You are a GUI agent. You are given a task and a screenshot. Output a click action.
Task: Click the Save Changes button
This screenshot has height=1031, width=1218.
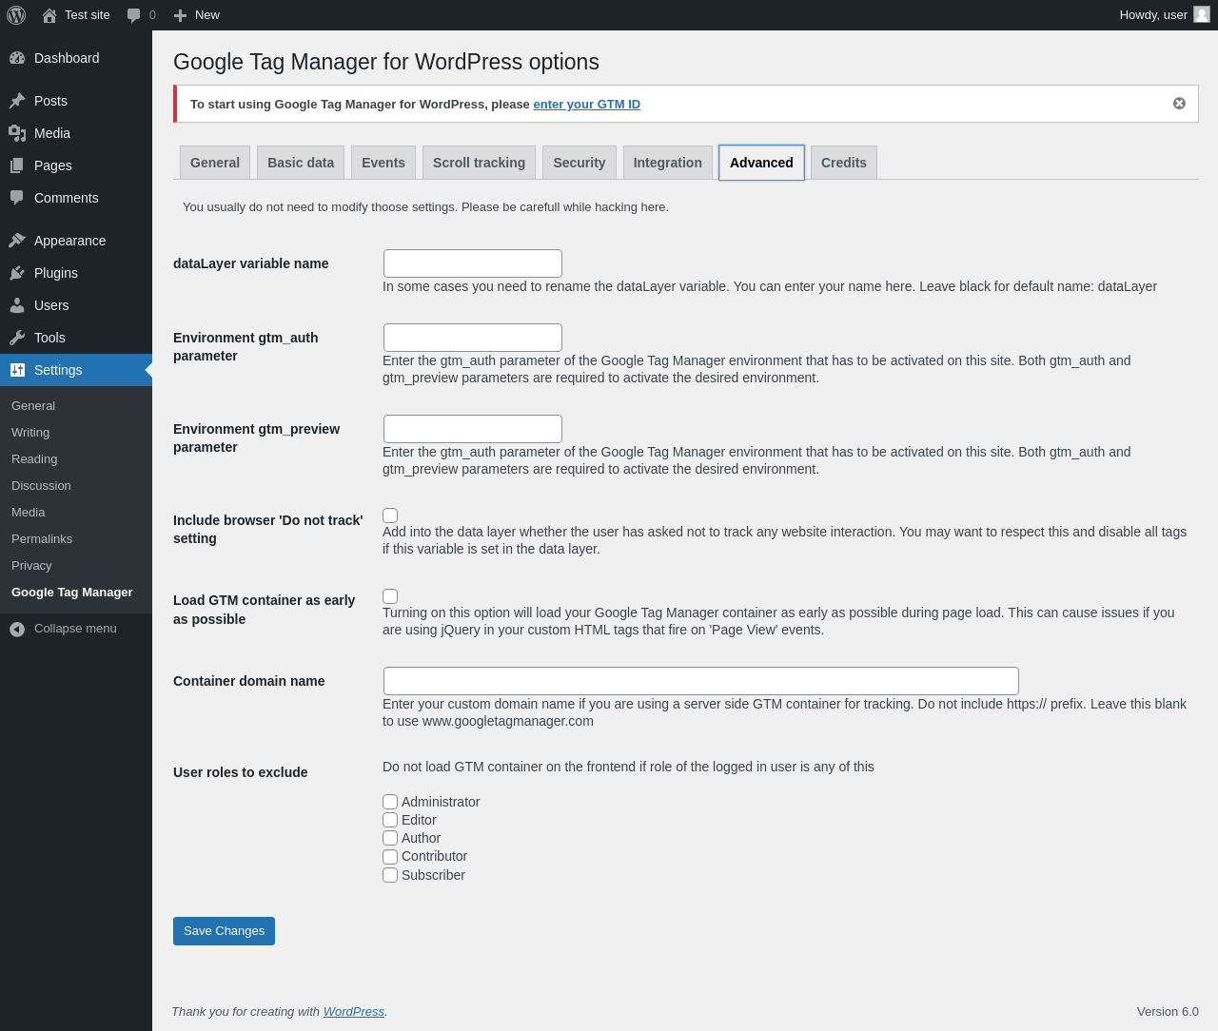[x=224, y=931]
